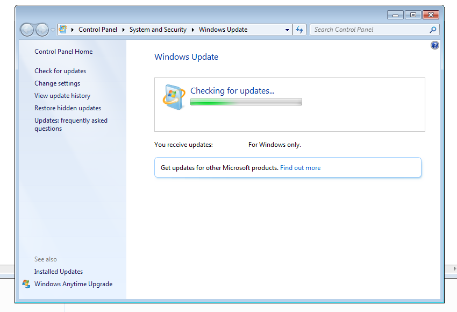The image size is (457, 312).
Task: Click the Windows Anytime Upgrade icon
Action: [26, 284]
